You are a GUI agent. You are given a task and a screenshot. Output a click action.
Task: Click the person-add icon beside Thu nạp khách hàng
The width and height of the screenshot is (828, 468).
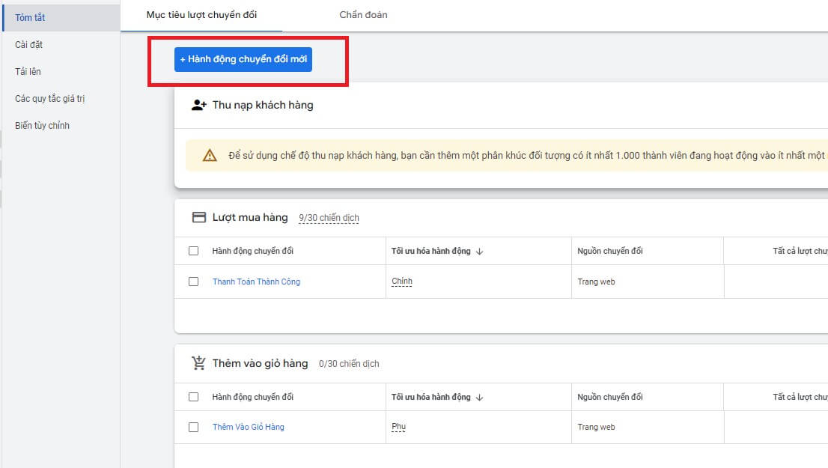pyautogui.click(x=198, y=106)
